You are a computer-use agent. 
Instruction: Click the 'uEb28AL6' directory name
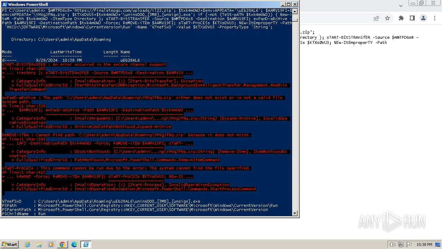(130, 60)
